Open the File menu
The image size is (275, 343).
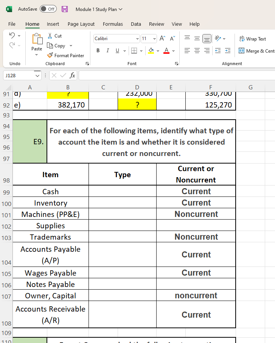point(12,24)
